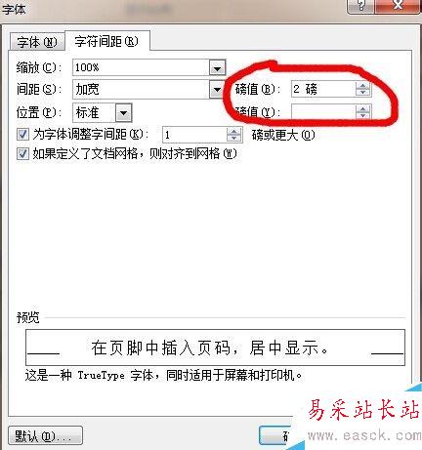Open the 位置(P) 标准 dropdown arrow
Image resolution: width=422 pixels, height=450 pixels.
point(124,112)
